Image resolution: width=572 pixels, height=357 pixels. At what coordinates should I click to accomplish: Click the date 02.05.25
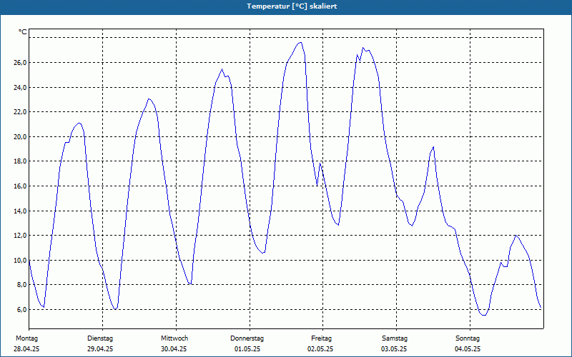(320, 349)
